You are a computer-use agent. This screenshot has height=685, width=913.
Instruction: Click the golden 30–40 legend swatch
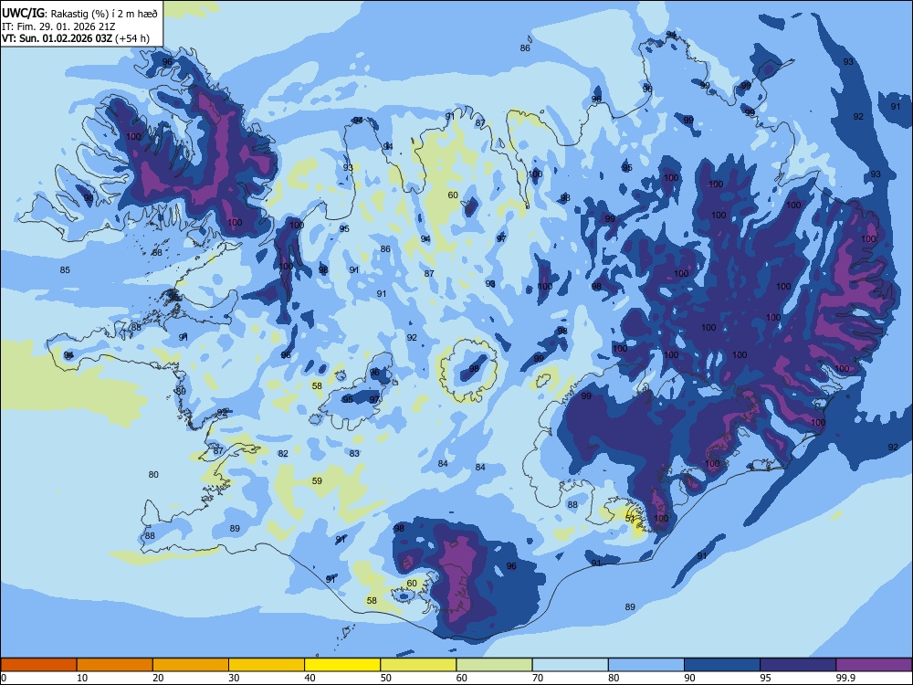pos(267,665)
